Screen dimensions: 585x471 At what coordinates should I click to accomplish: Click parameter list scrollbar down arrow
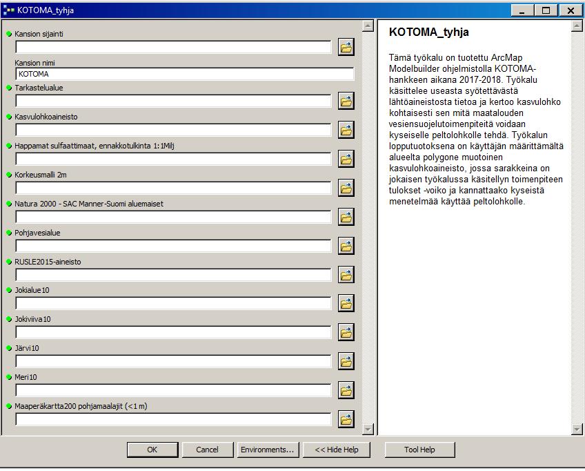368,429
